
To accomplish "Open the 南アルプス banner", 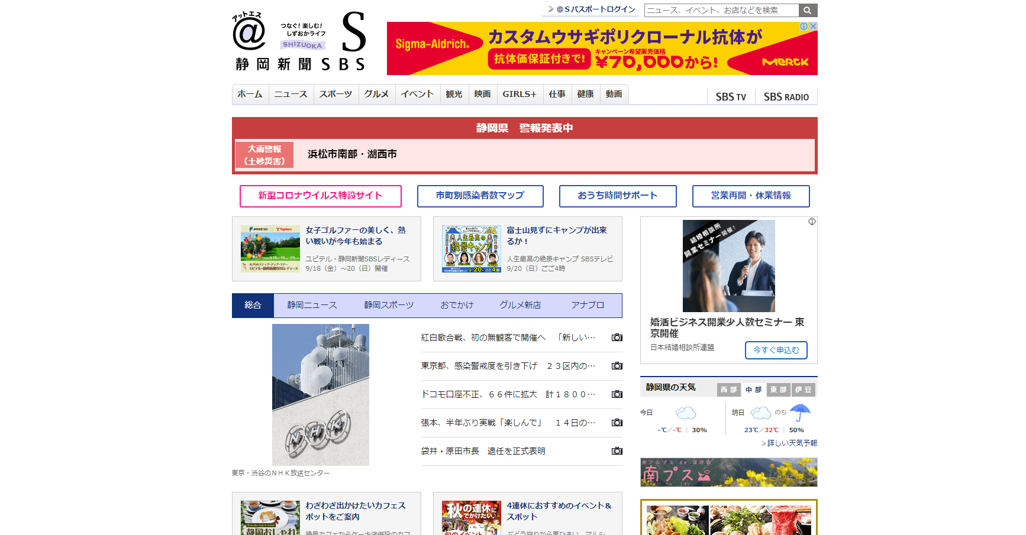I will point(729,472).
